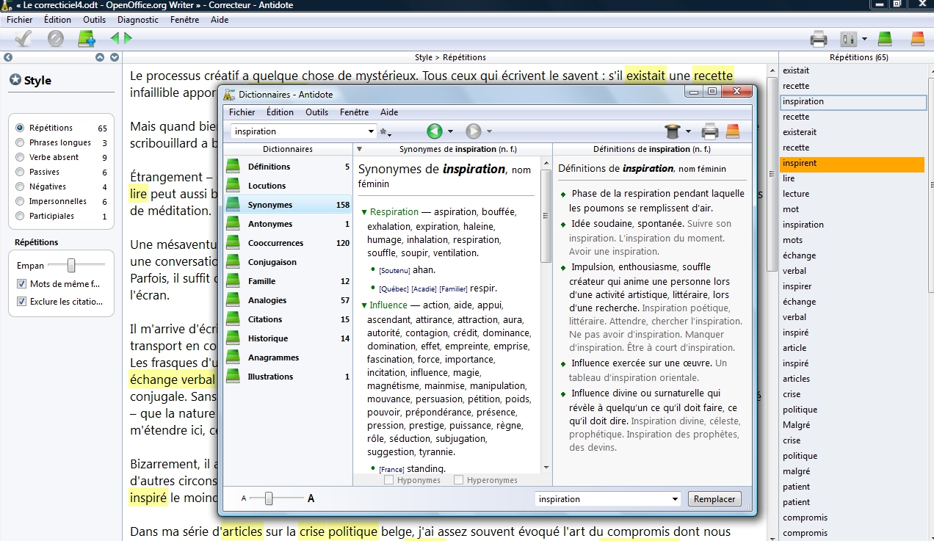Open the Cooccurrences dictionary

point(288,243)
